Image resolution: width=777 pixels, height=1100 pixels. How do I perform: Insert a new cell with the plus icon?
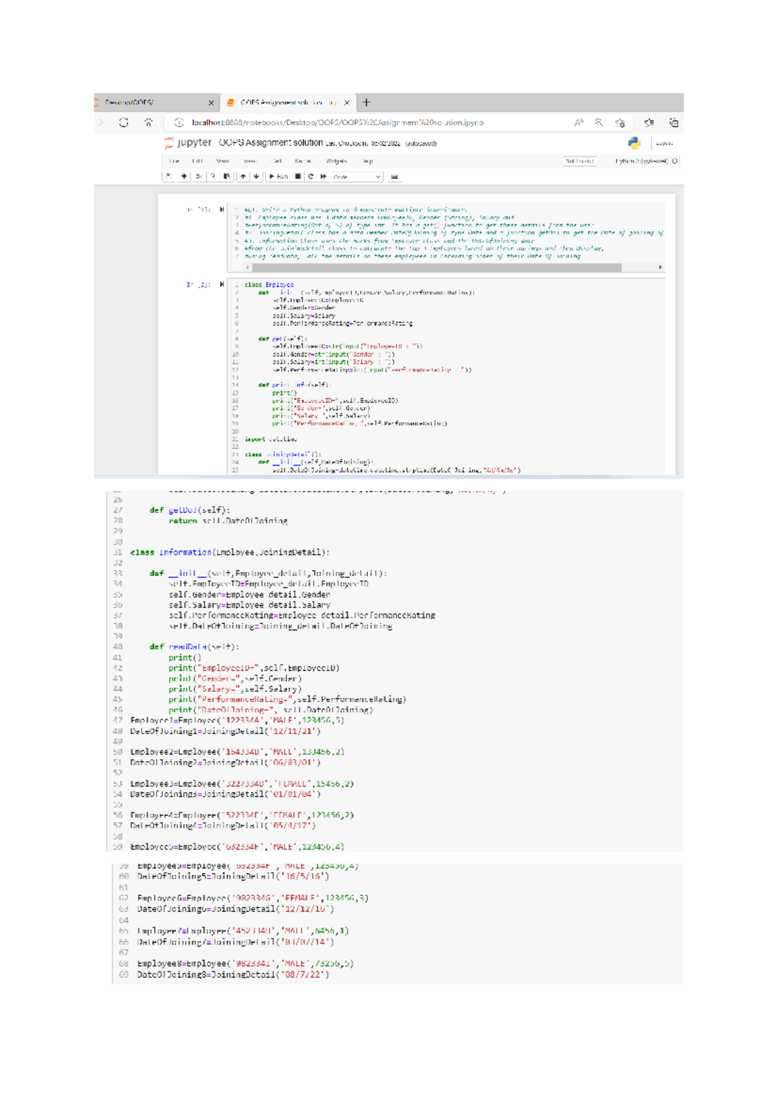tap(184, 176)
